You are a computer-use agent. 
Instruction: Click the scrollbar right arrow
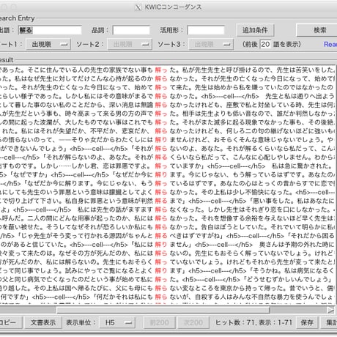point(330,310)
